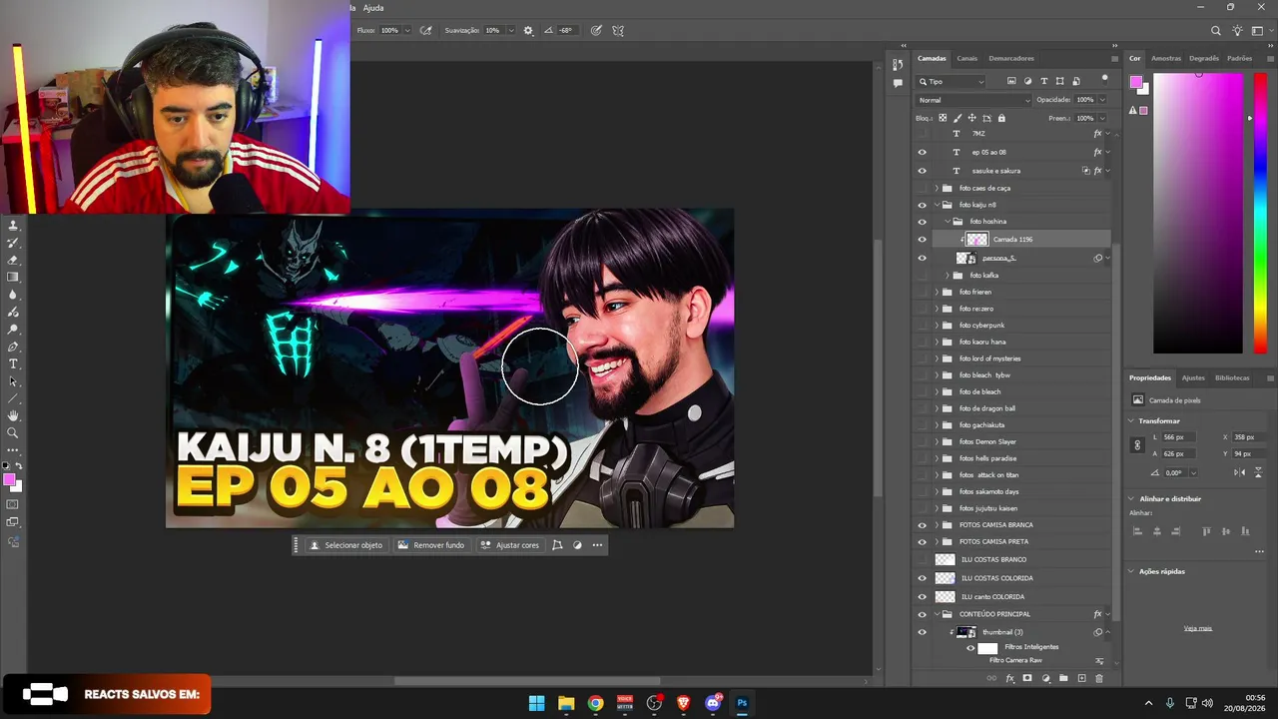Open the 'Veja mais' link
1278x719 pixels.
pos(1198,628)
